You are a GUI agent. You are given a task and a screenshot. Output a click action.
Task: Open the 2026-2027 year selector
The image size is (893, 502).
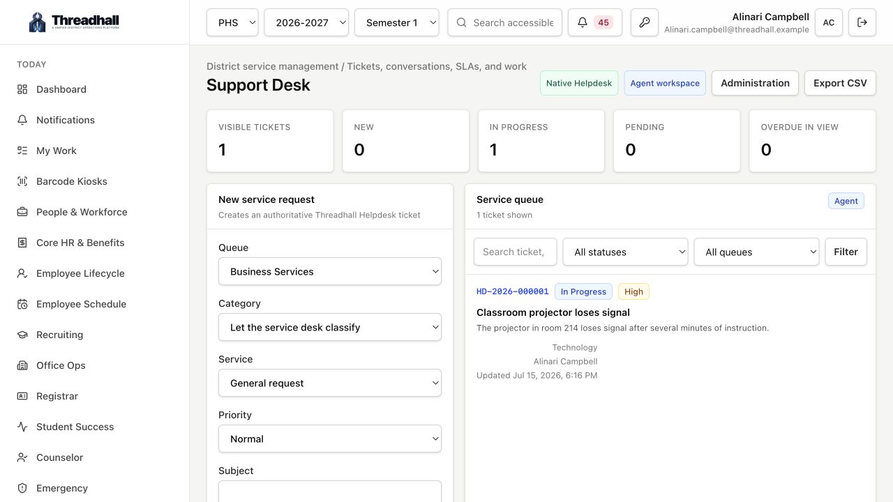point(306,22)
